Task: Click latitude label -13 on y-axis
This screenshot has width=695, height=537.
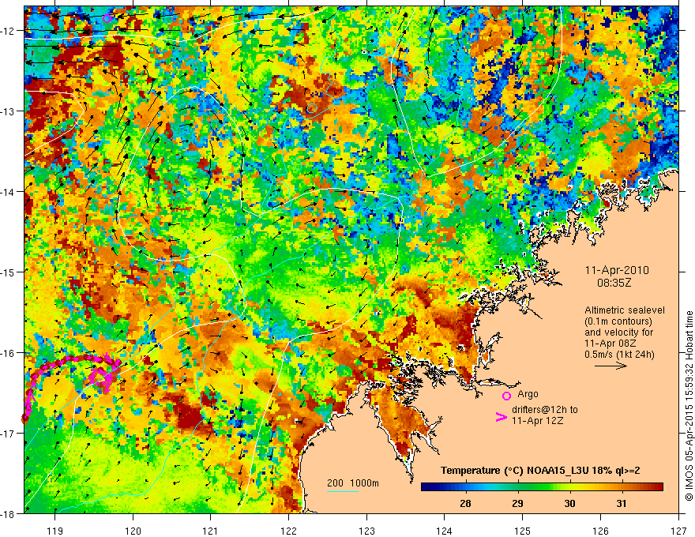Action: pos(9,111)
